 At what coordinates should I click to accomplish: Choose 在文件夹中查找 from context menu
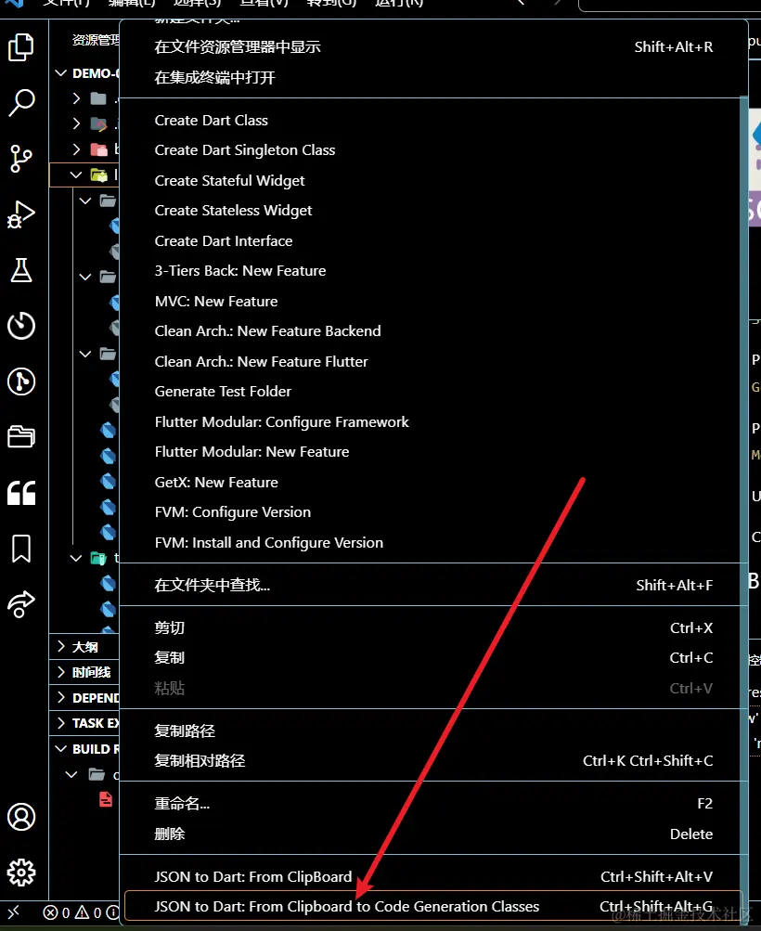(x=433, y=585)
